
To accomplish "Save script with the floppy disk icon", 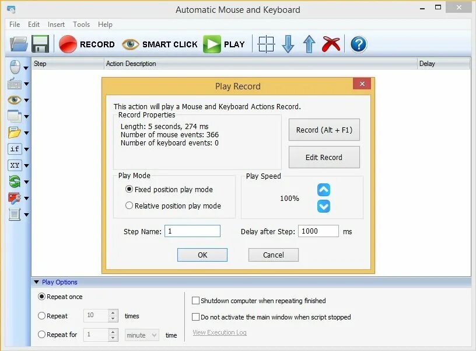I will tap(40, 44).
